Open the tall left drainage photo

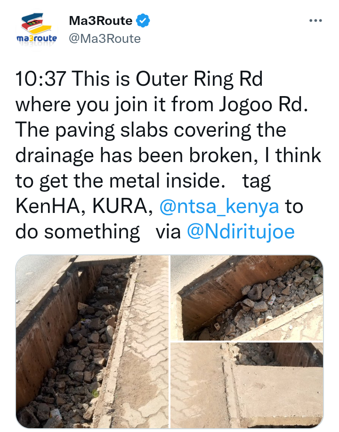pos(92,342)
